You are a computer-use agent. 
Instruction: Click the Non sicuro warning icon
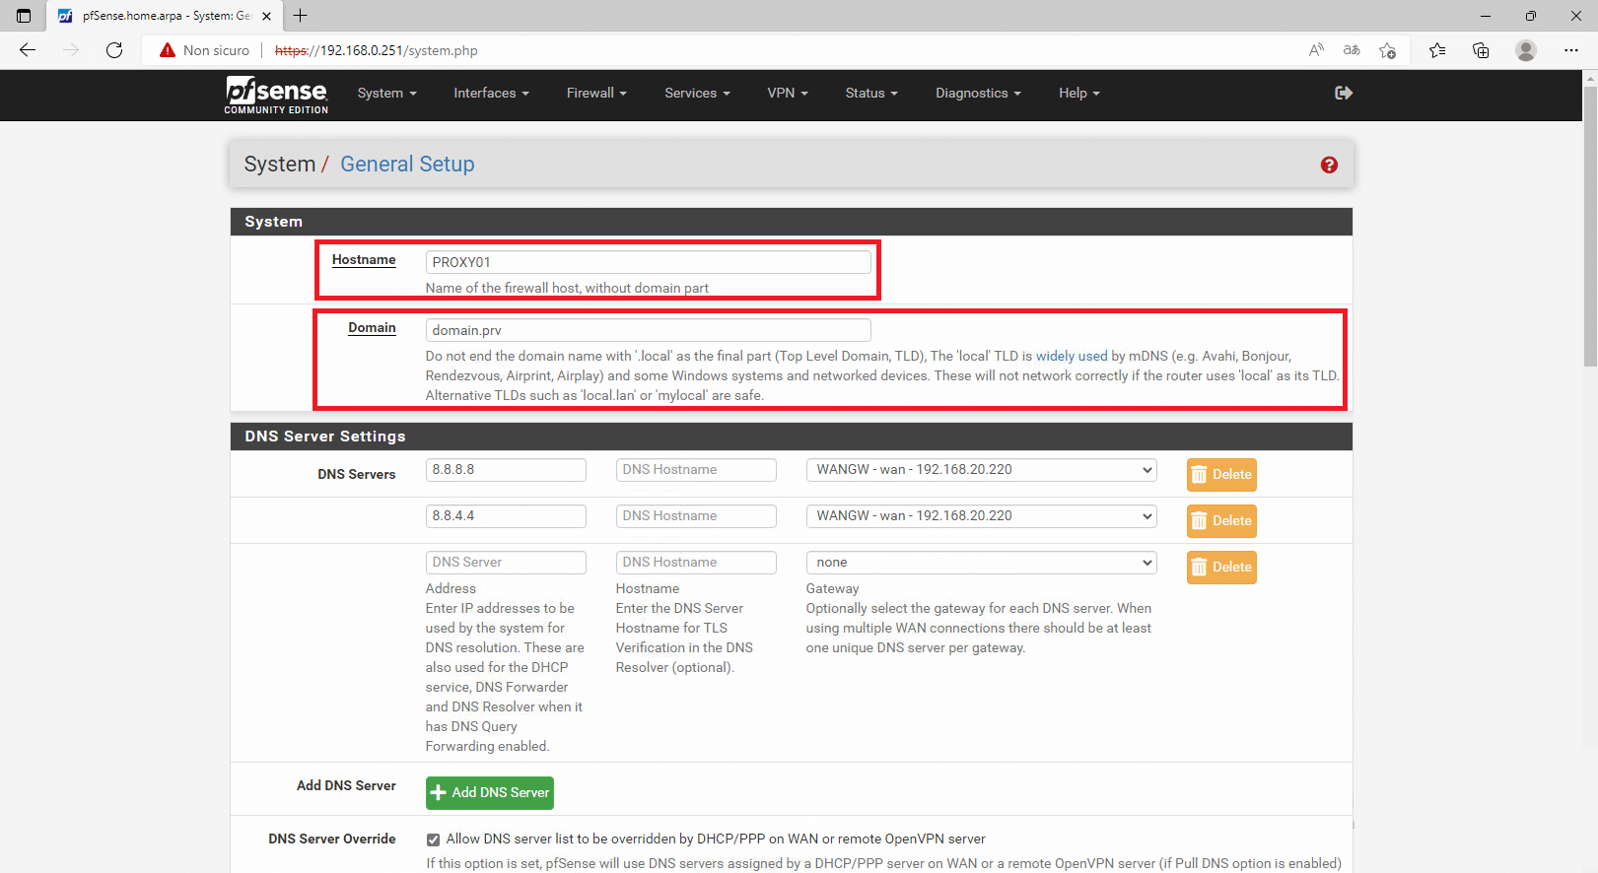click(168, 50)
